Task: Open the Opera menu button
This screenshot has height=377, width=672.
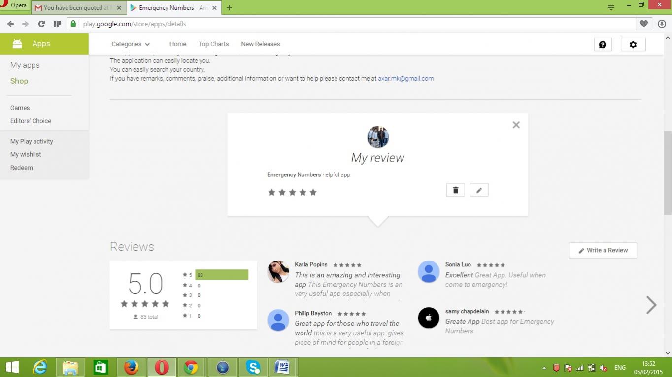Action: pos(15,6)
